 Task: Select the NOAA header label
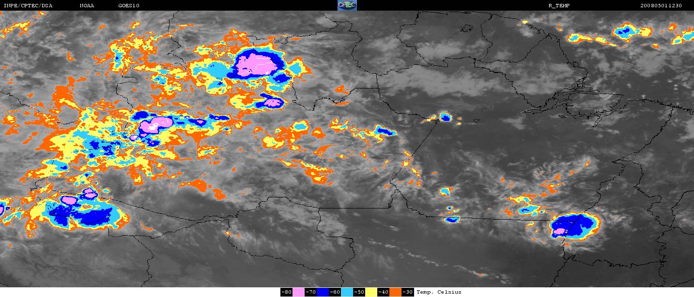pos(87,5)
